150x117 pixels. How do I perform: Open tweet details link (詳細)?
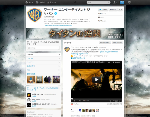pyautogui.click(x=93, y=116)
